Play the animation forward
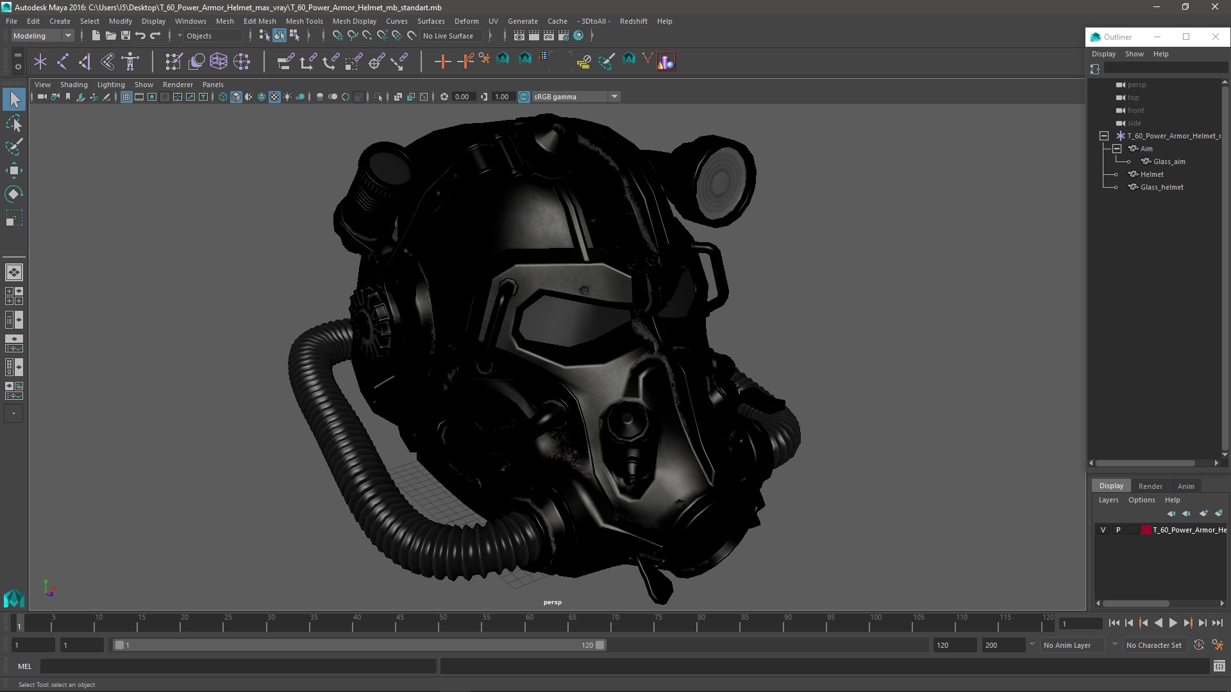1231x692 pixels. [x=1173, y=623]
